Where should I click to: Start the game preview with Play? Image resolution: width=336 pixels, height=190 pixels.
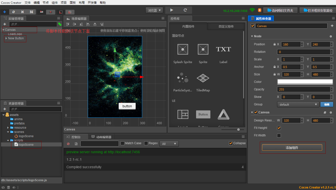(x=172, y=10)
